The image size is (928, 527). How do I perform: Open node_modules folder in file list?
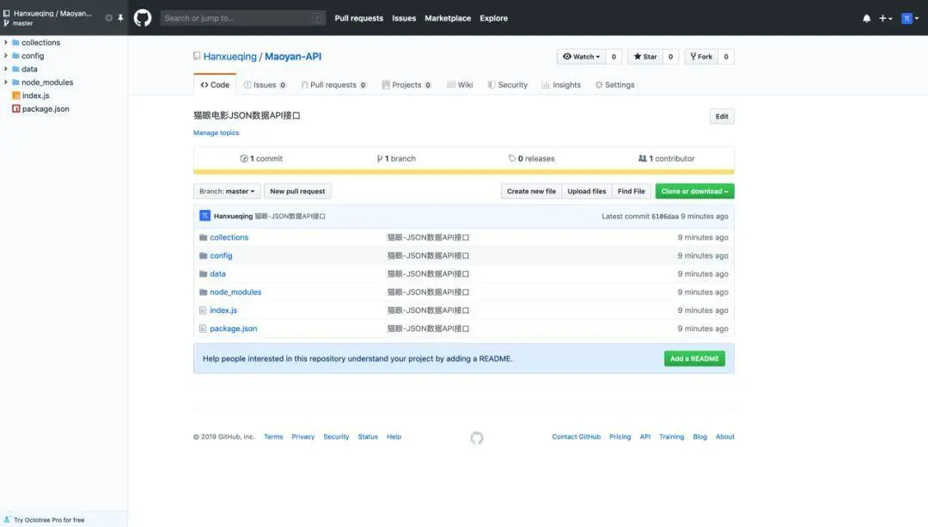pos(235,292)
